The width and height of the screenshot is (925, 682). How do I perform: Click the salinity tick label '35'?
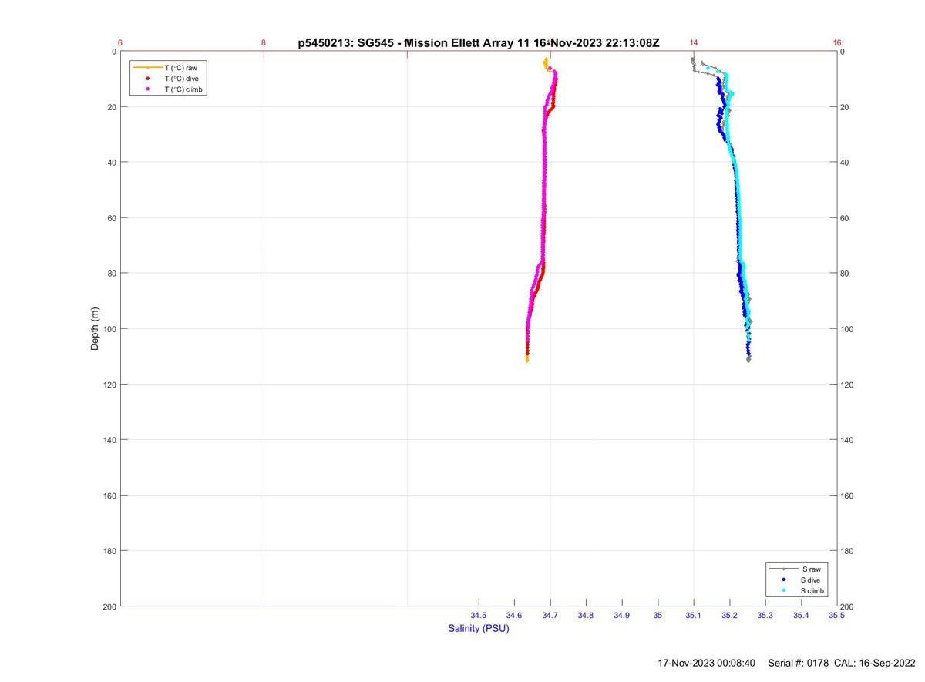[x=658, y=615]
